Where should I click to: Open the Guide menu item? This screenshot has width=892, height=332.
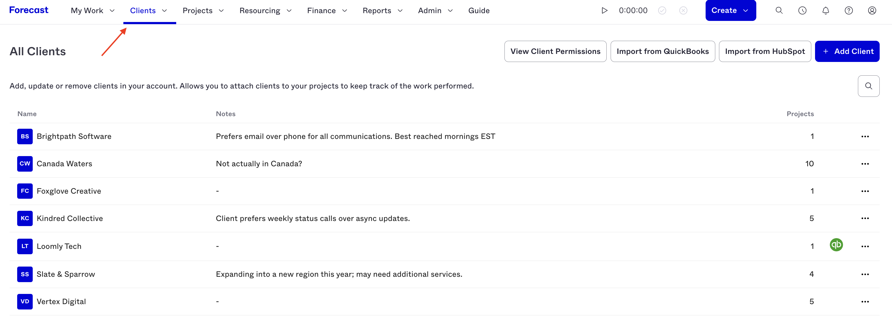click(x=479, y=10)
